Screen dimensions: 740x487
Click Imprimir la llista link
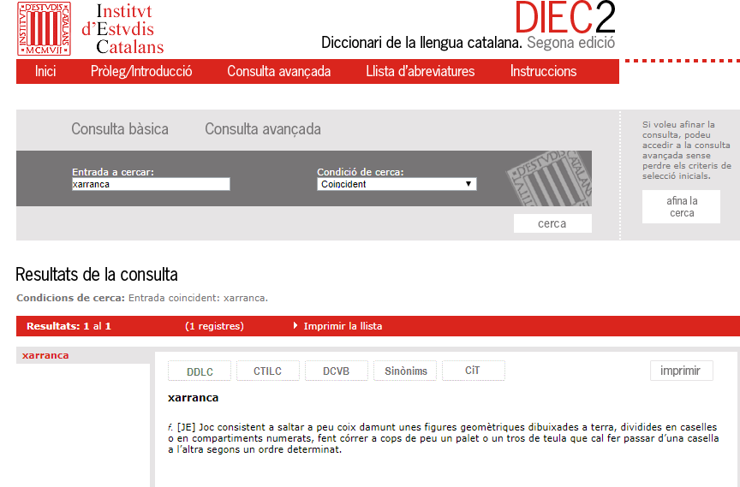tap(343, 326)
